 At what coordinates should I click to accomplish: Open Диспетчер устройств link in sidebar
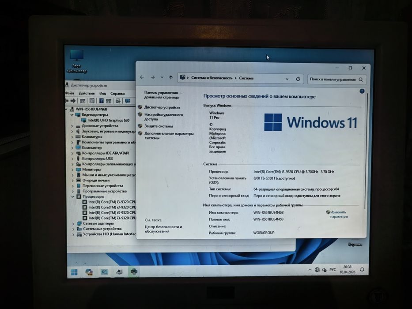[x=162, y=107]
